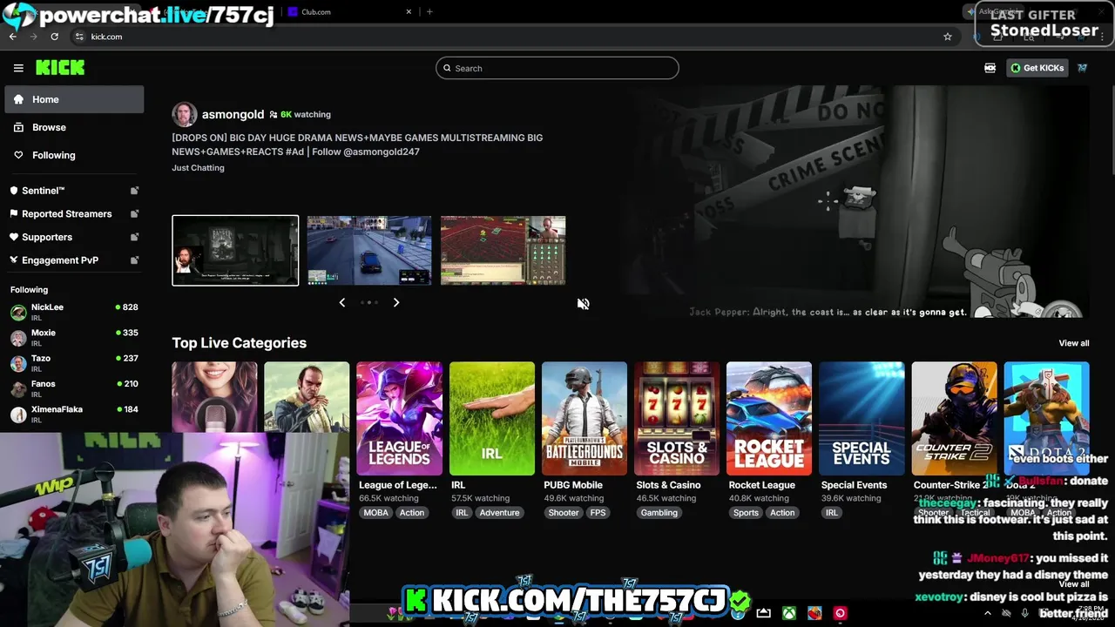The image size is (1115, 627).
Task: Click Adventure tag under IRL category
Action: (x=500, y=513)
